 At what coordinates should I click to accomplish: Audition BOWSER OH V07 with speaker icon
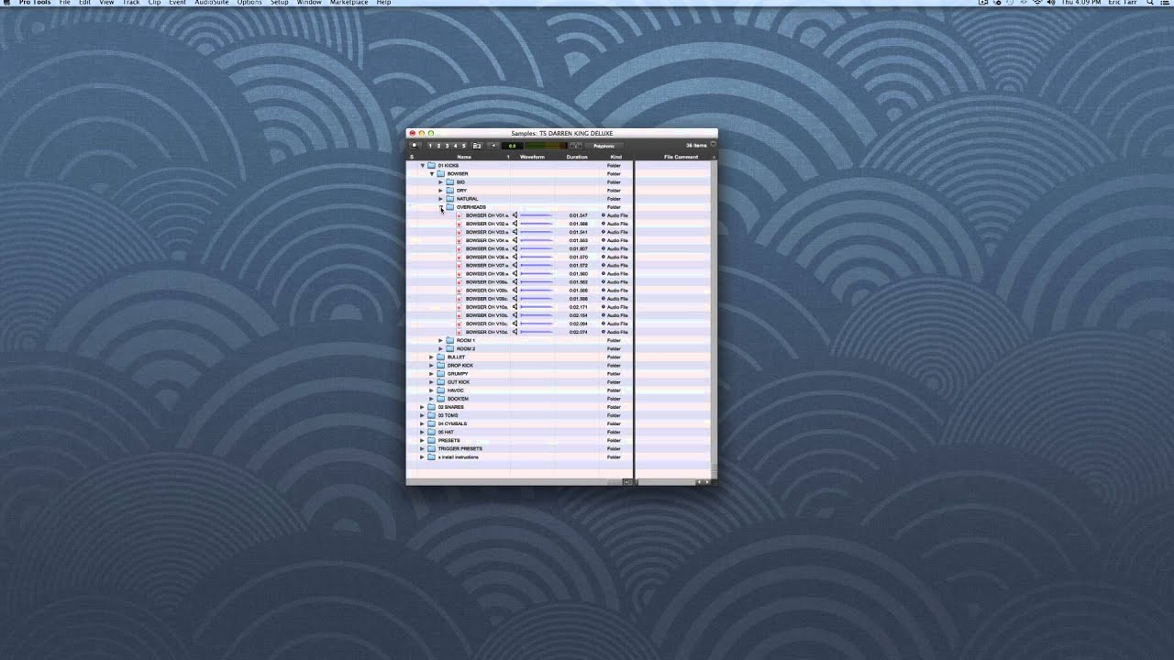[515, 265]
